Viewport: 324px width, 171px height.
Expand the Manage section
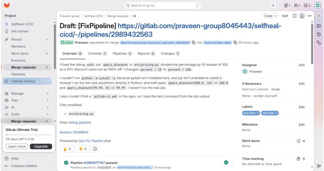pyautogui.click(x=48, y=94)
